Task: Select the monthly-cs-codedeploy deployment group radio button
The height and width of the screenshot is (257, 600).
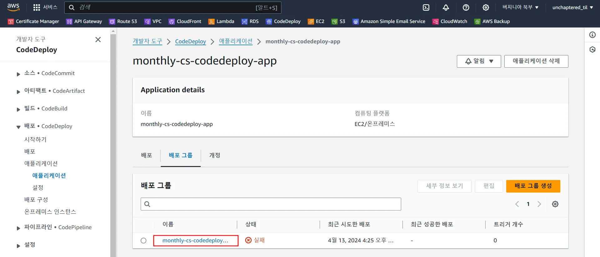Action: click(x=143, y=240)
